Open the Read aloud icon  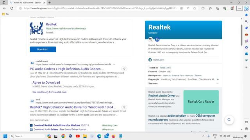[x=188, y=8]
